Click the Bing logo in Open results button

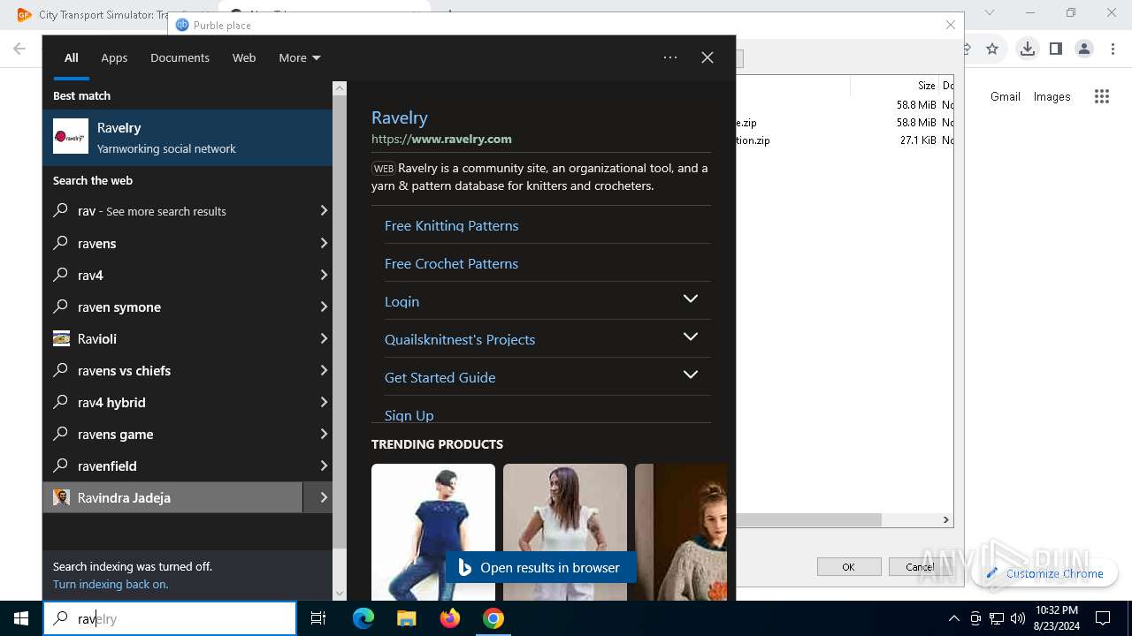(463, 568)
